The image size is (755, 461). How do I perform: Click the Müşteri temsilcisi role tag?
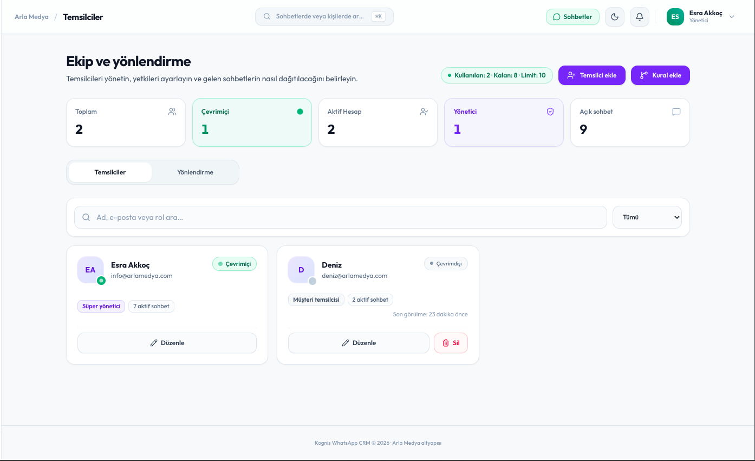(x=316, y=300)
